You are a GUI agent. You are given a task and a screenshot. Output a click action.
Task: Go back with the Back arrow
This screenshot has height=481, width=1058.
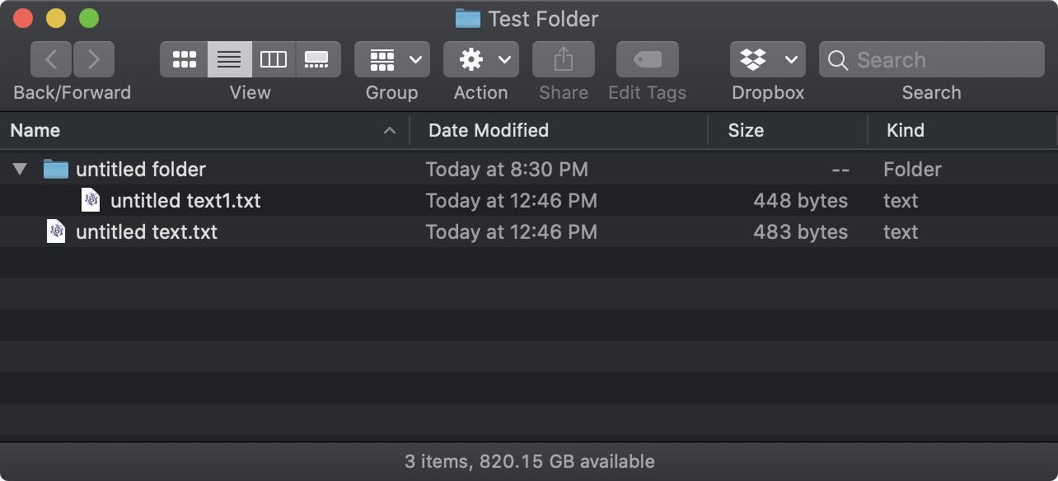coord(51,59)
